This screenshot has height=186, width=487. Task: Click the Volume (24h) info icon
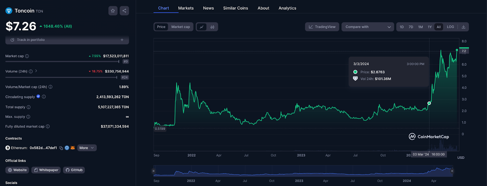[x=31, y=71]
